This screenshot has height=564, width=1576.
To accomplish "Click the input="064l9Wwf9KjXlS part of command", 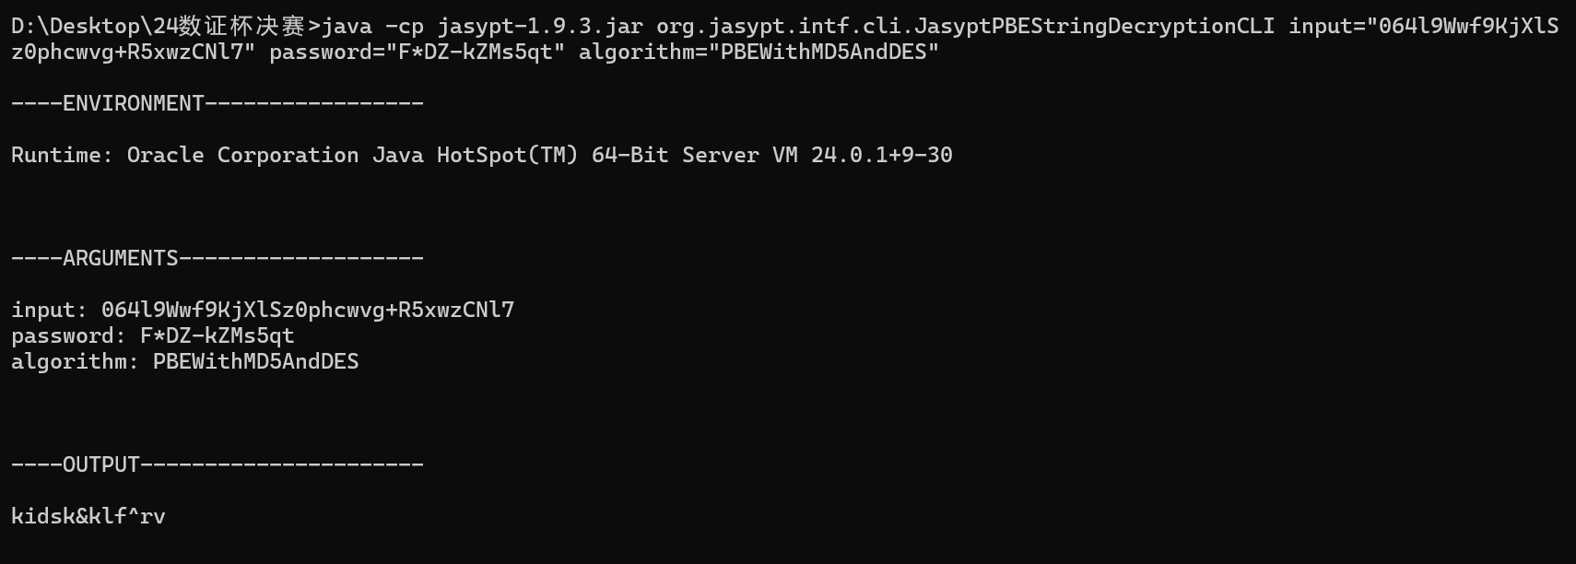I will (1423, 26).
